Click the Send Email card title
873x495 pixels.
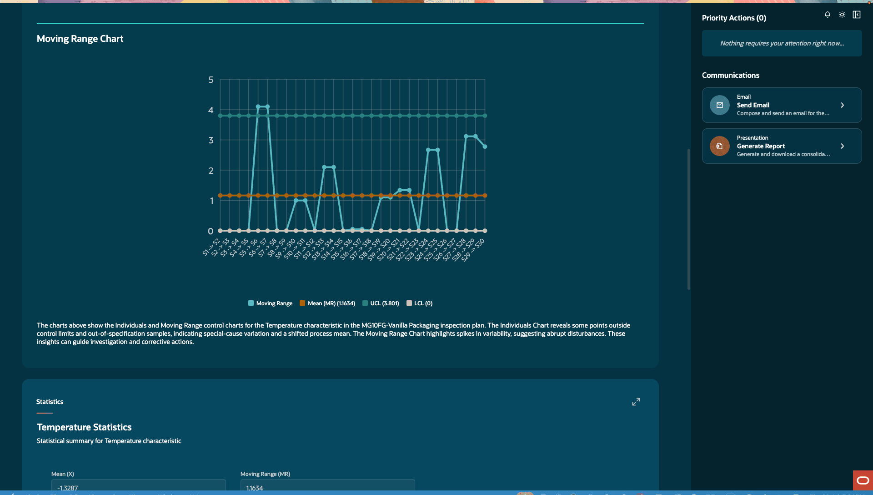pyautogui.click(x=753, y=105)
